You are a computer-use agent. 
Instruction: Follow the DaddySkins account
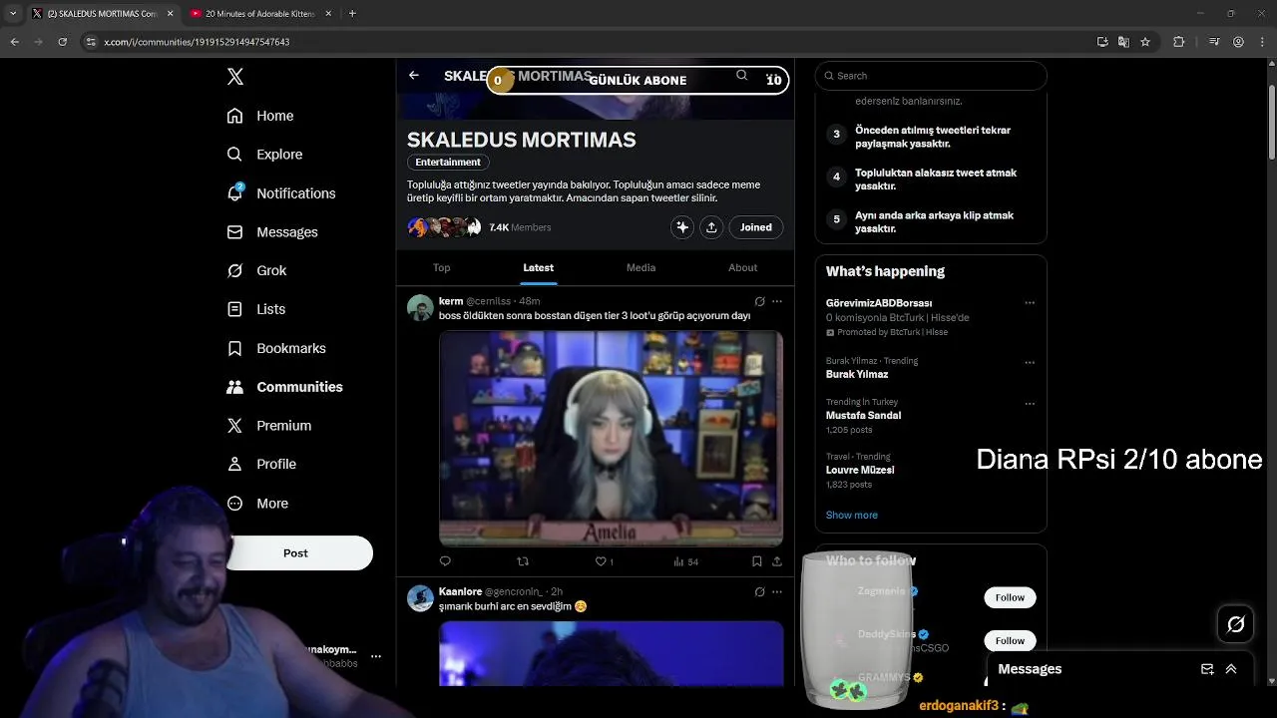click(1010, 640)
